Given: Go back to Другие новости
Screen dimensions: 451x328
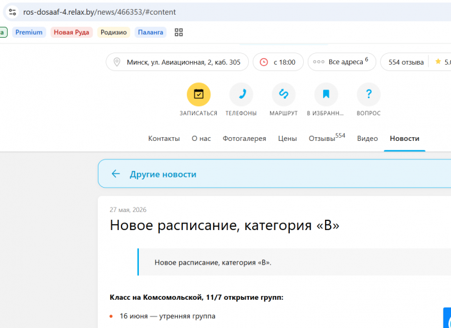Looking at the screenshot, I should coord(162,174).
